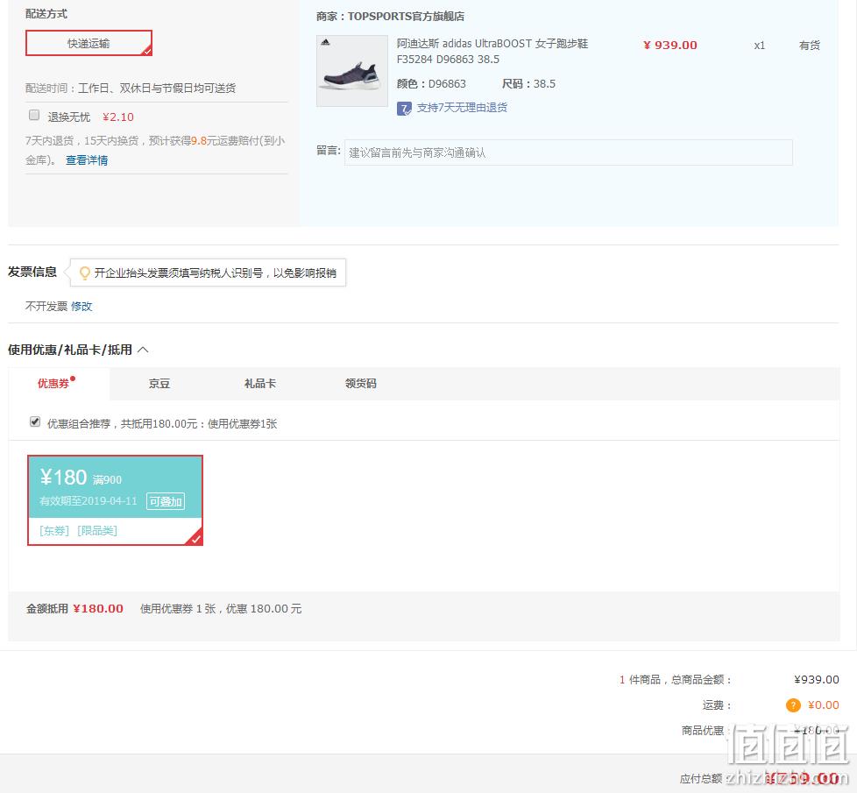Open the adidas UltraBOOST product title

[x=492, y=52]
